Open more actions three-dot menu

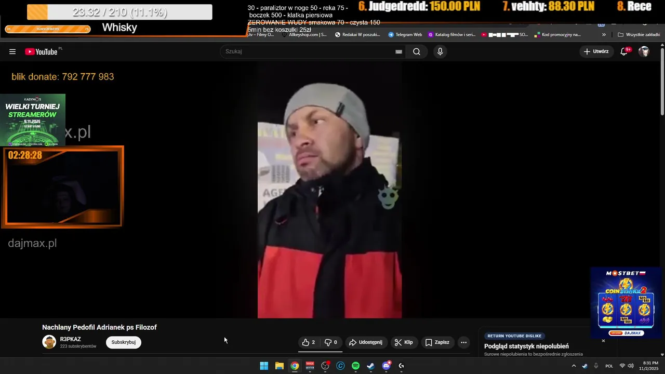coord(464,342)
